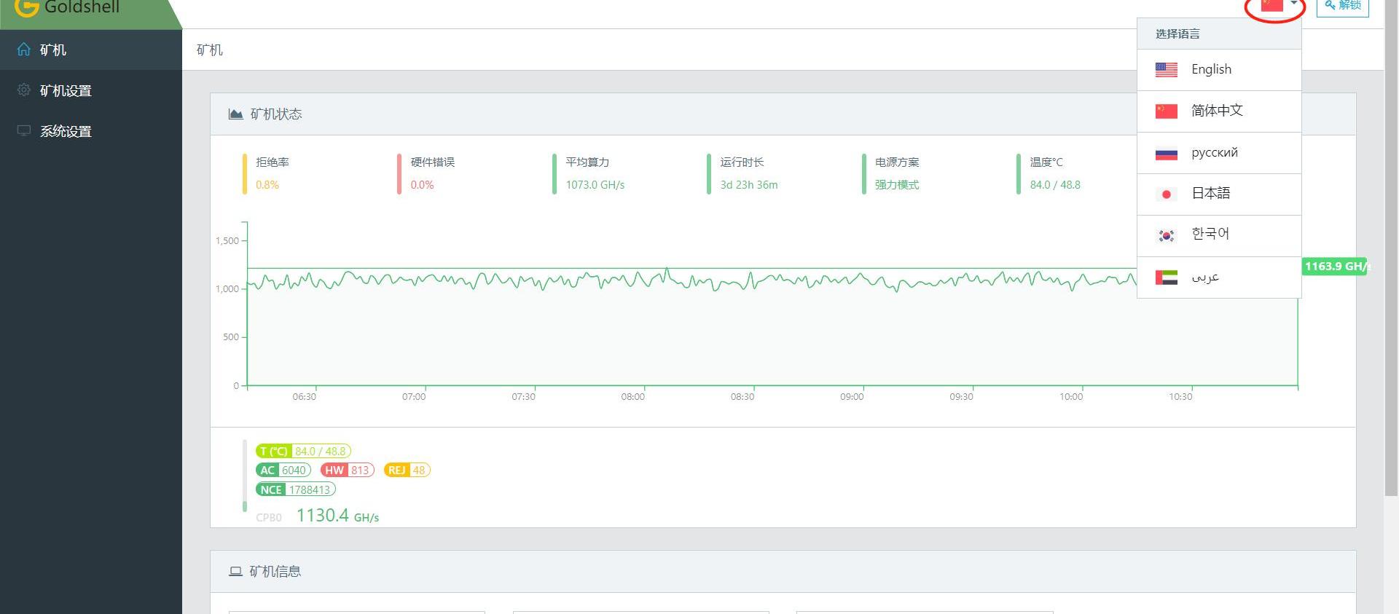Open 矿机设置 in the sidebar
Viewport: 1399px width, 614px height.
pyautogui.click(x=66, y=90)
